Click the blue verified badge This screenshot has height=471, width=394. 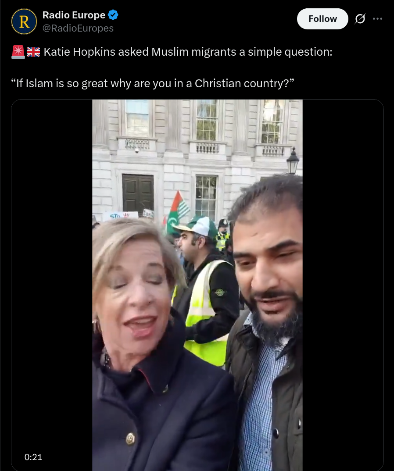click(113, 15)
